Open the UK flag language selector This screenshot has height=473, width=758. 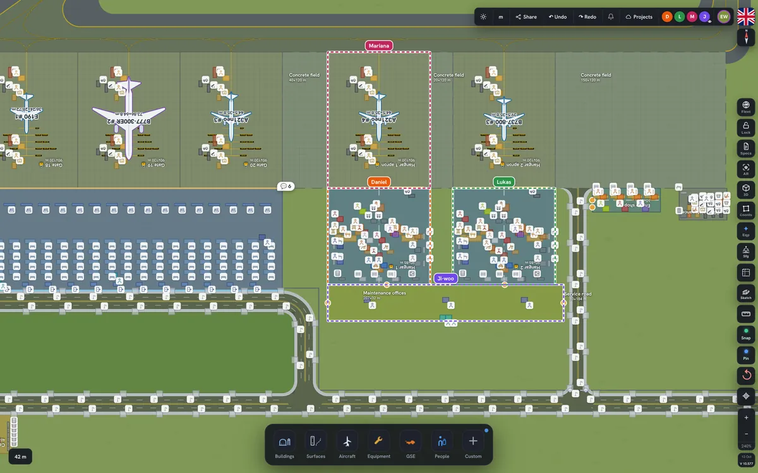click(x=746, y=17)
